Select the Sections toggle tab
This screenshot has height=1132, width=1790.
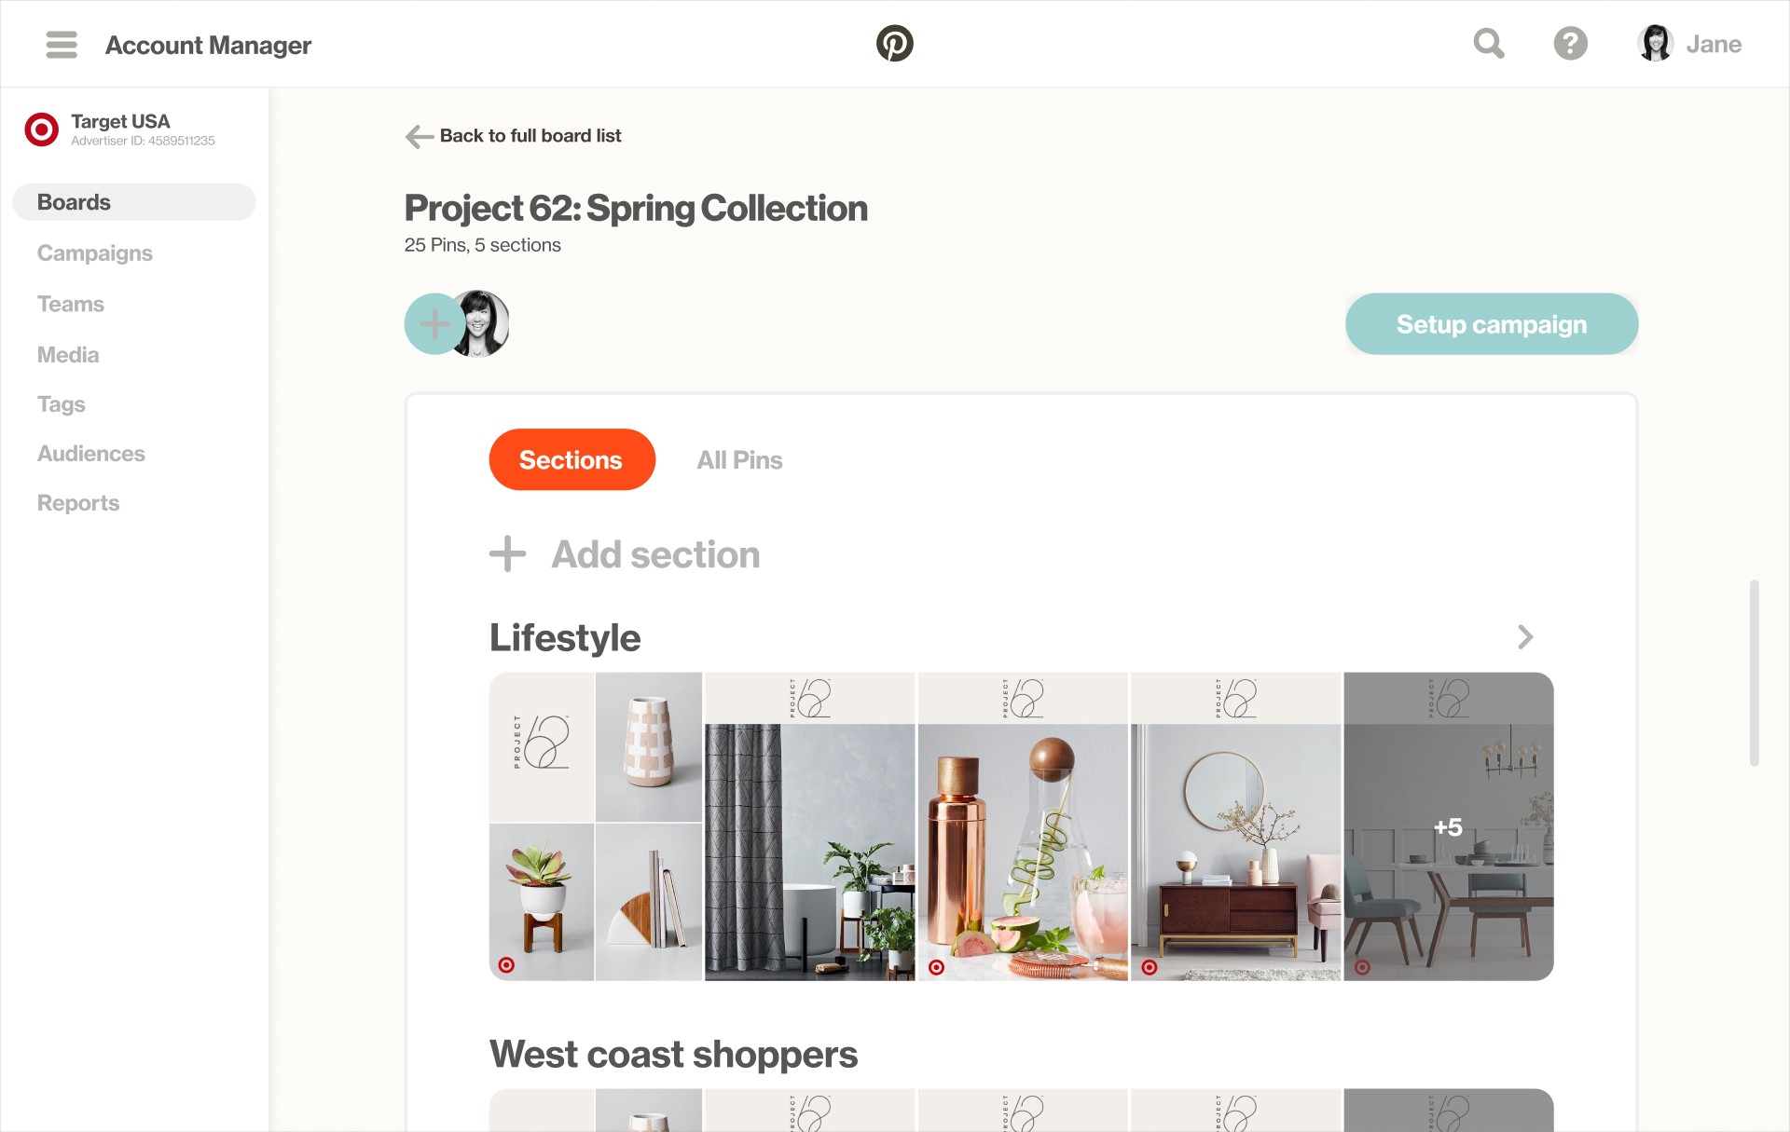point(571,459)
